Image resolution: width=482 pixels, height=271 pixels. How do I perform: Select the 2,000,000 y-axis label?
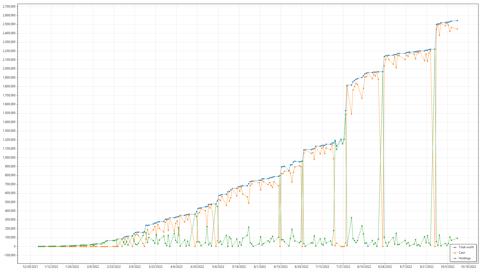pos(9,69)
